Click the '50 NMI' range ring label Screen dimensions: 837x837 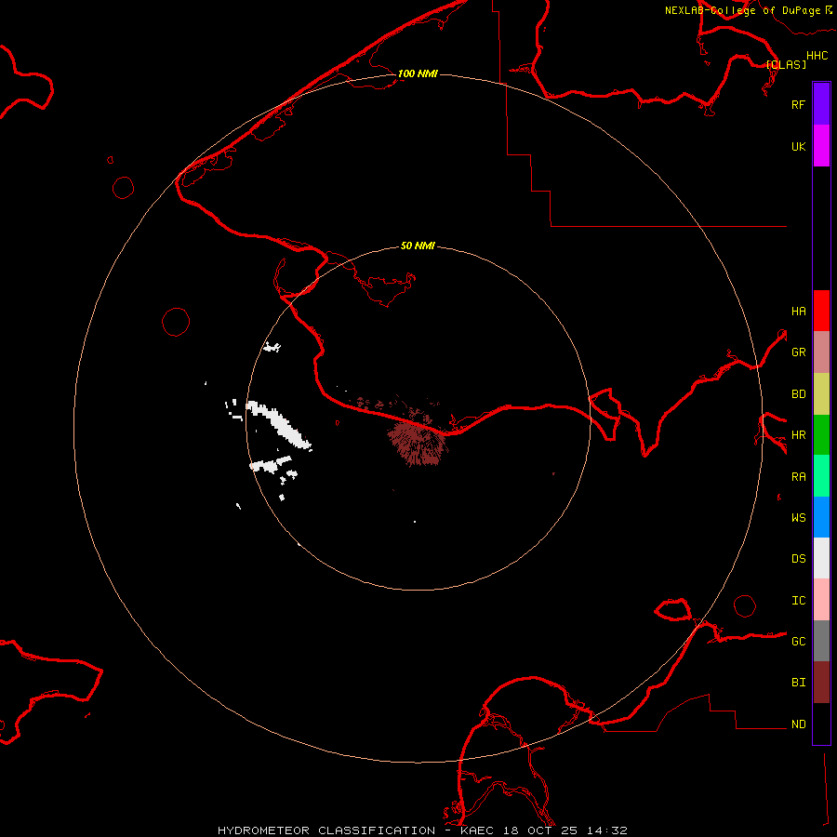418,246
